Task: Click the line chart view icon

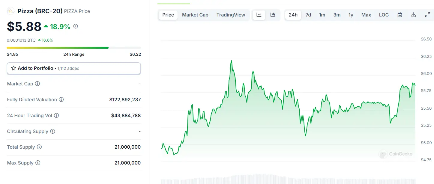Action: [x=259, y=15]
